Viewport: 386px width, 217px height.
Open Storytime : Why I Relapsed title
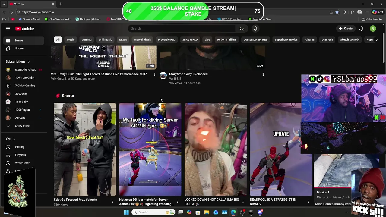click(188, 74)
